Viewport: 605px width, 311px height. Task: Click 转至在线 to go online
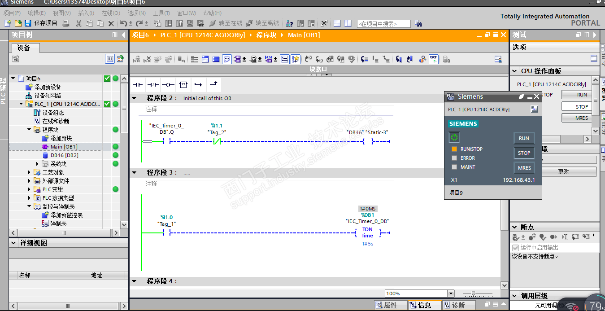click(x=226, y=23)
